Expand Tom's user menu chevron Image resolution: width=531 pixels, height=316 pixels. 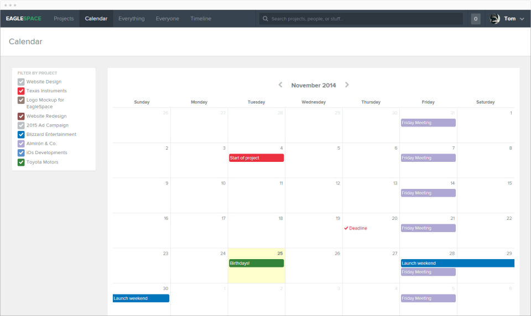[x=522, y=19]
